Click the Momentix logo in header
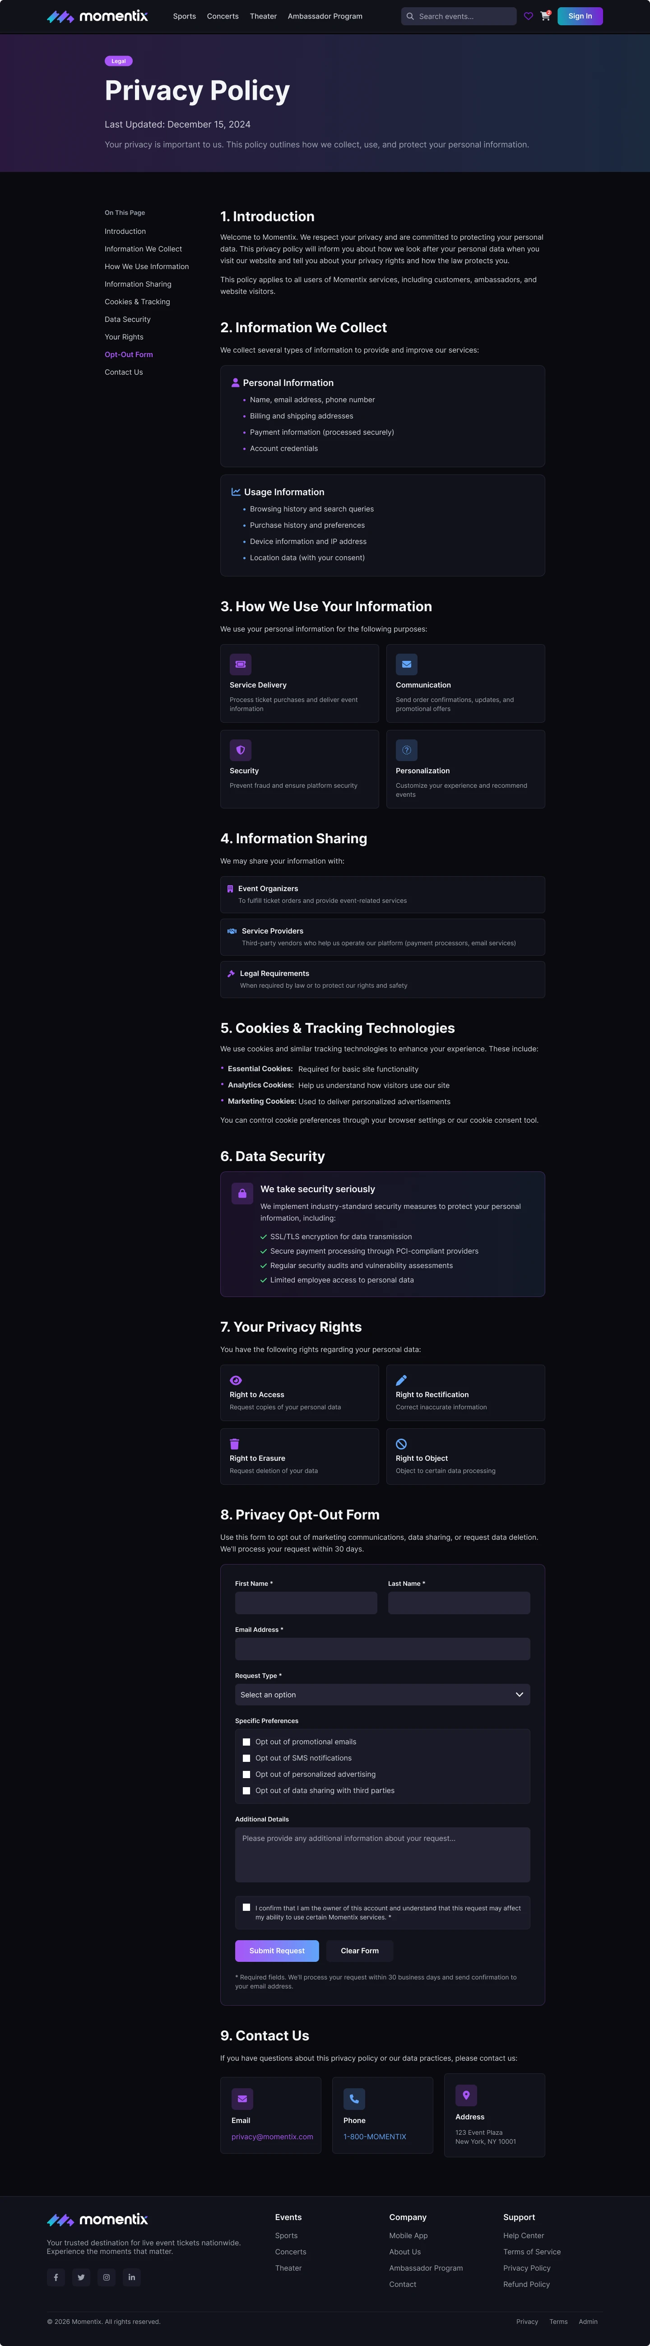The height and width of the screenshot is (2346, 650). pos(97,16)
